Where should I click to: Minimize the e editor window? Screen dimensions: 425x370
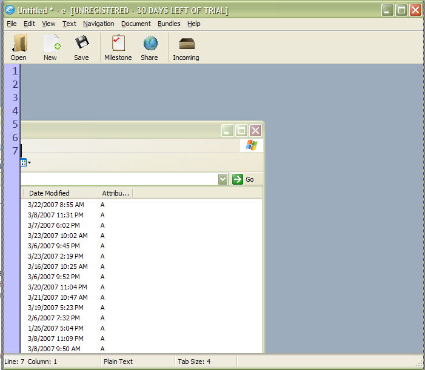387,10
